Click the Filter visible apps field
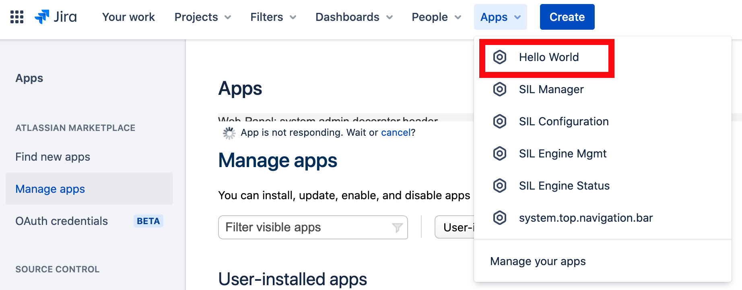Viewport: 742px width, 290px height. 313,227
